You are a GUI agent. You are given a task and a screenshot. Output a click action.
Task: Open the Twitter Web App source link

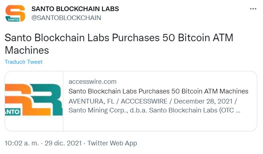click(x=112, y=143)
